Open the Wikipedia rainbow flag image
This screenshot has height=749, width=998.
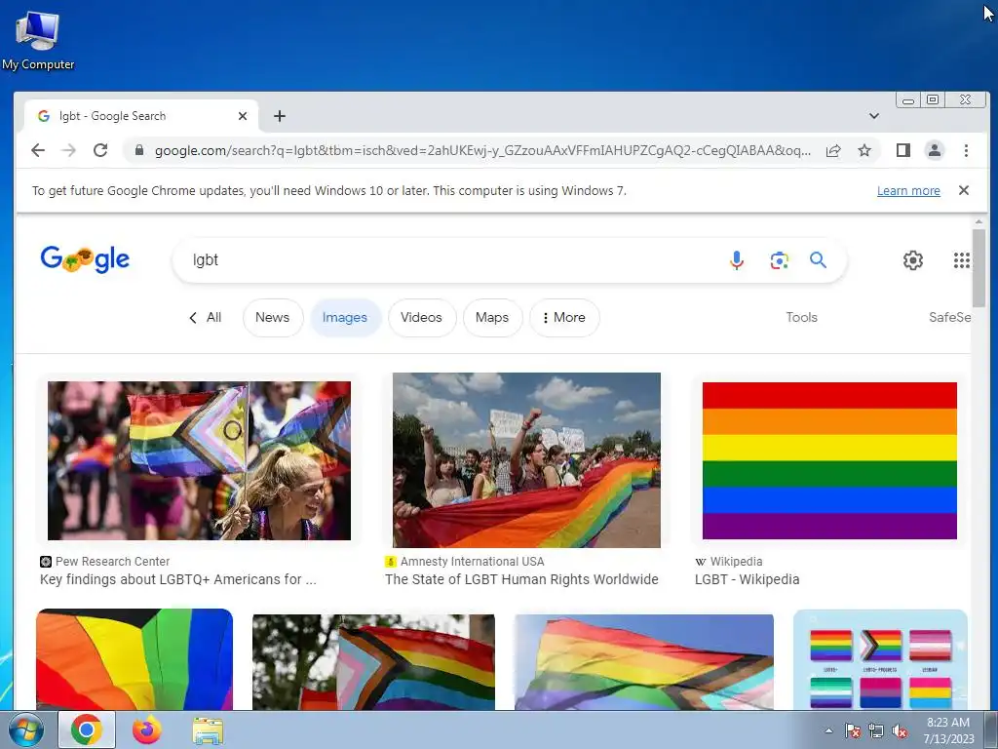(x=829, y=460)
